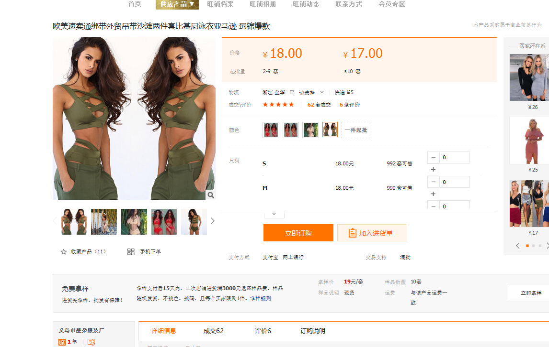Go to 联系方式 in the shop navigation
The image size is (549, 347).
point(349,4)
